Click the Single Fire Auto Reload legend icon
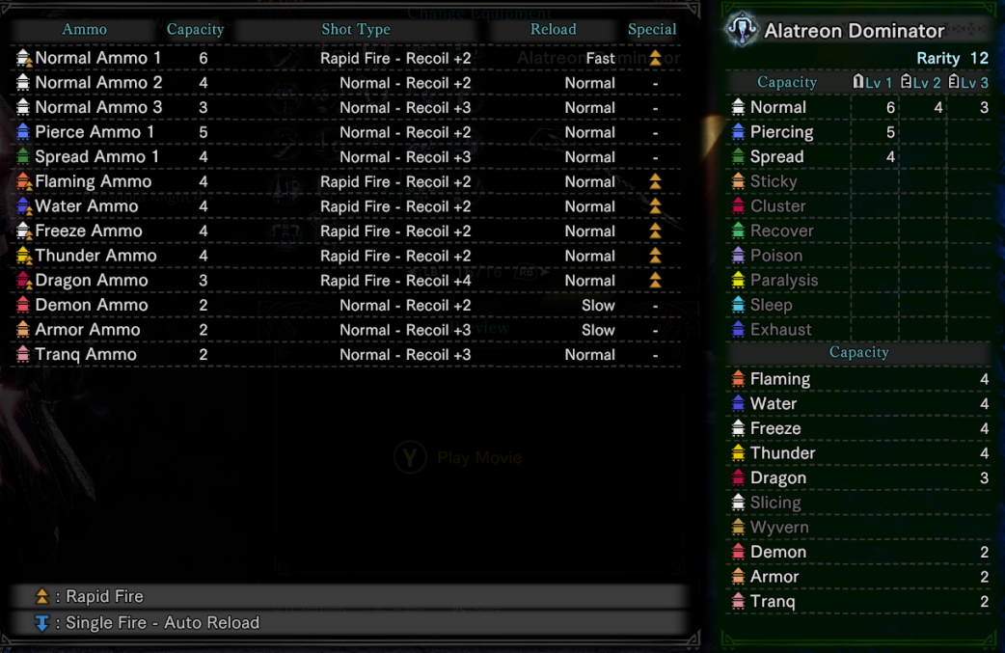 coord(41,623)
